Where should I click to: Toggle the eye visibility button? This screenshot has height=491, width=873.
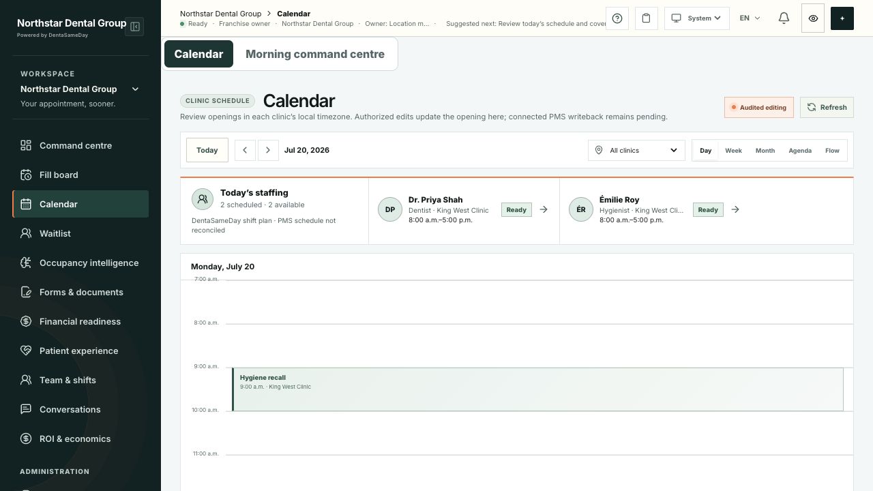coord(813,18)
